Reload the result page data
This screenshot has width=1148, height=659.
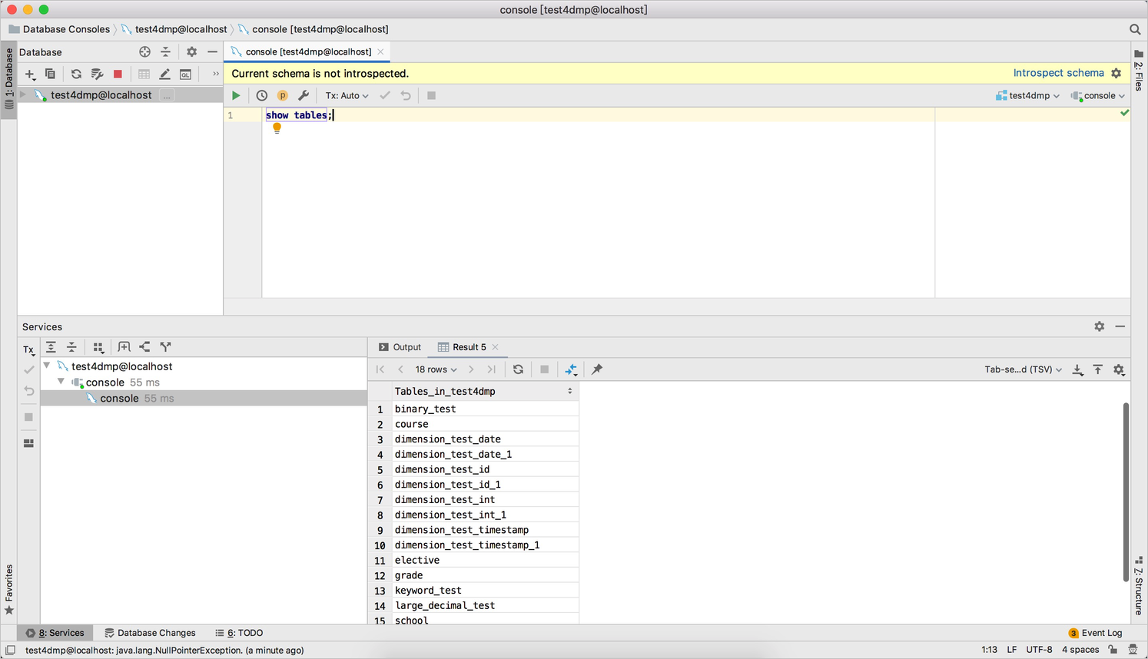pyautogui.click(x=518, y=369)
